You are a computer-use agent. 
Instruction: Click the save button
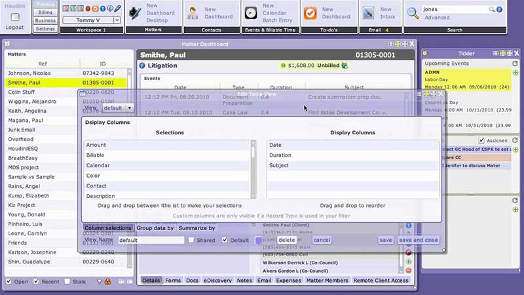coord(386,240)
